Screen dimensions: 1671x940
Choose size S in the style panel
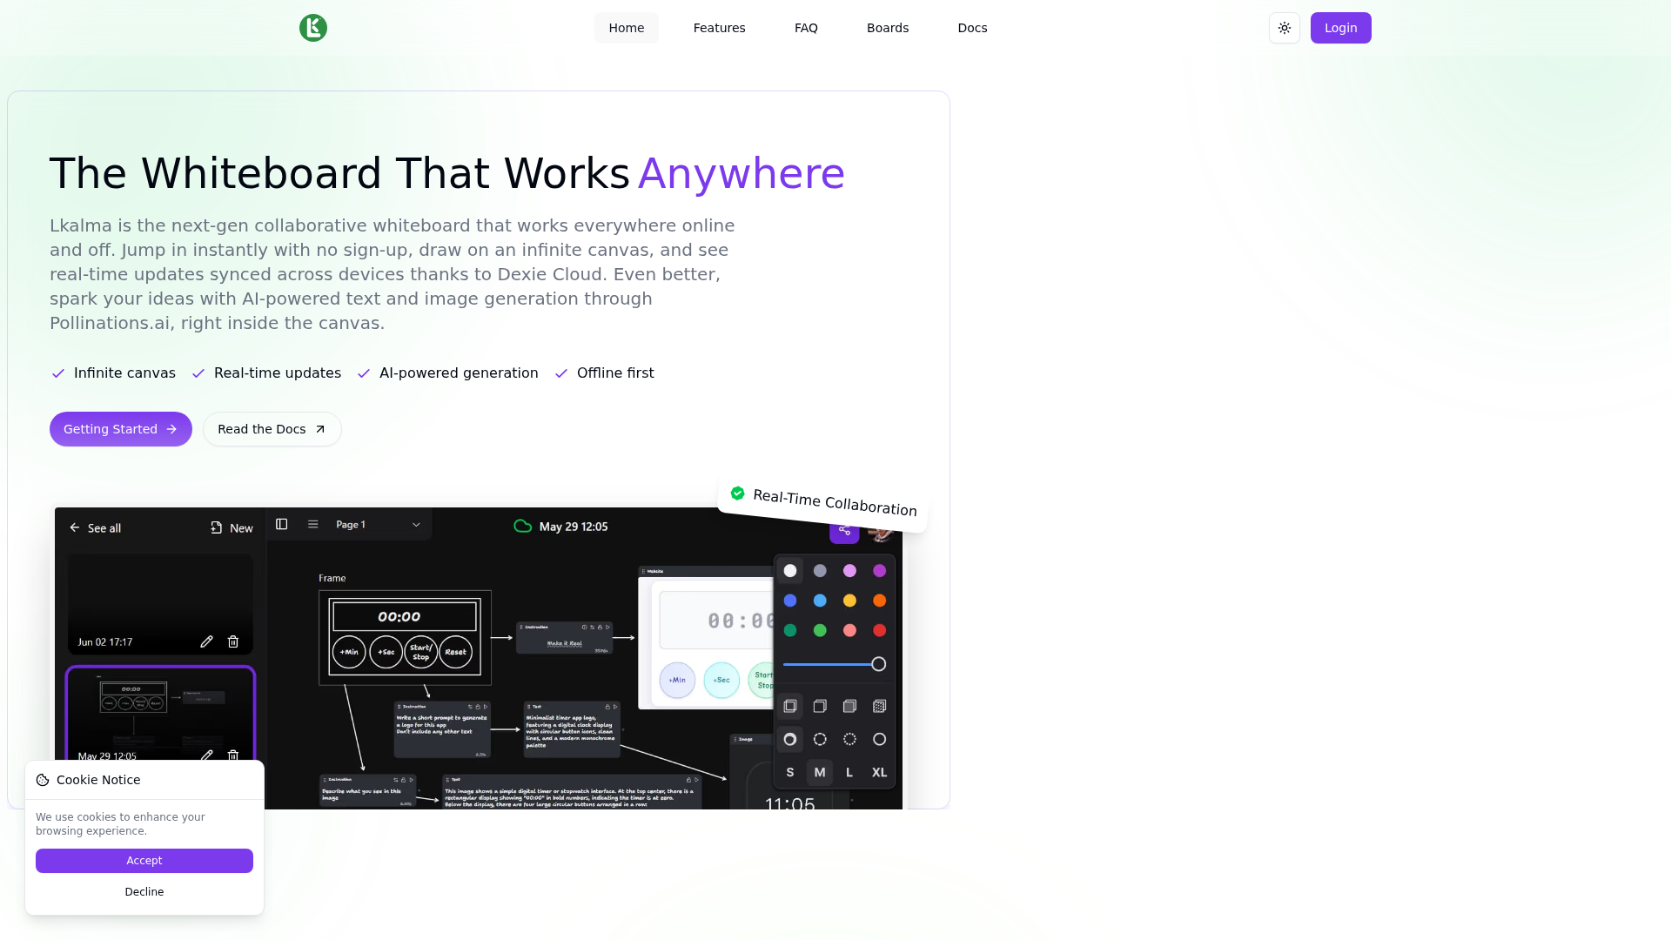(x=790, y=772)
